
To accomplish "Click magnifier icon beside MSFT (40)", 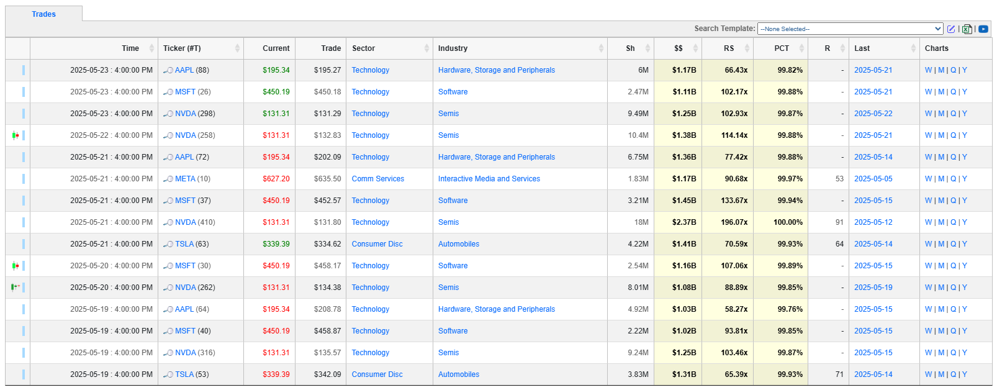I will click(x=168, y=331).
